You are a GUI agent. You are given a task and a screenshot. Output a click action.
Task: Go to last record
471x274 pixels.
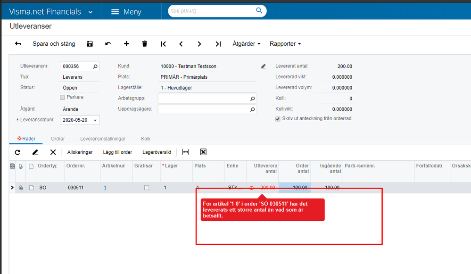pyautogui.click(x=218, y=44)
